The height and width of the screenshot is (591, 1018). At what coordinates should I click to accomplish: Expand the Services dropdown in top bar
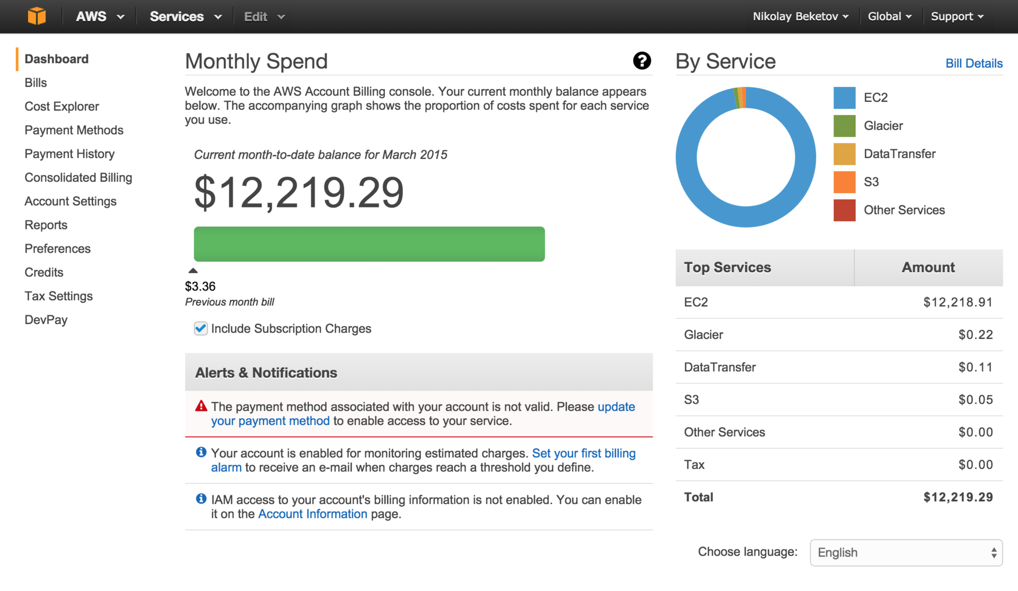(185, 16)
